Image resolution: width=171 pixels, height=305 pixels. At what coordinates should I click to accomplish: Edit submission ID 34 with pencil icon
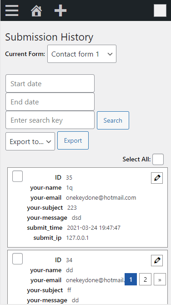157,260
